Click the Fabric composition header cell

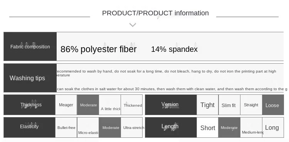tap(30, 46)
